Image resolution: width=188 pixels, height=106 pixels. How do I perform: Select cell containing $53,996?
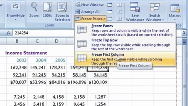coord(37,82)
